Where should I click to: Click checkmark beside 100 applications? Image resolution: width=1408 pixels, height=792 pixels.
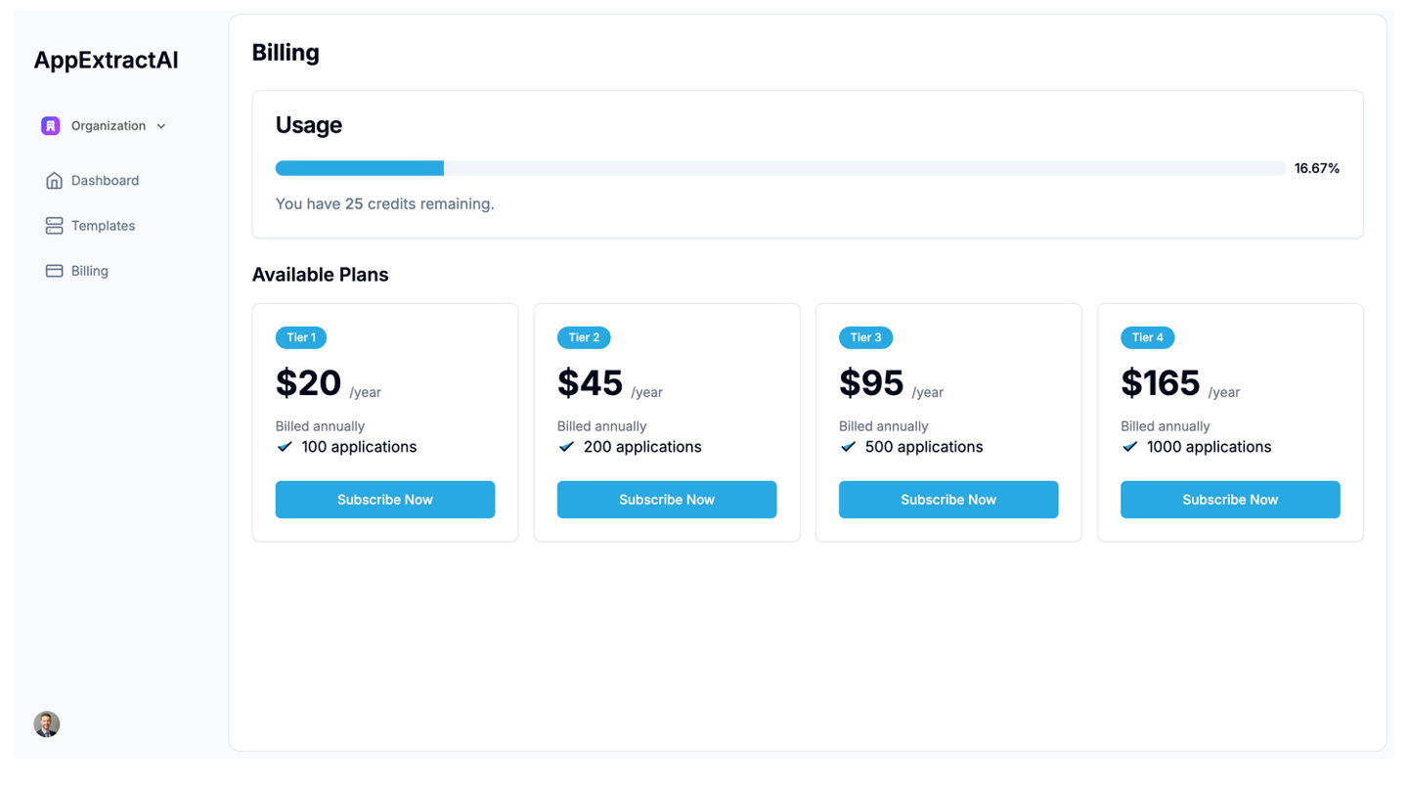coord(285,447)
